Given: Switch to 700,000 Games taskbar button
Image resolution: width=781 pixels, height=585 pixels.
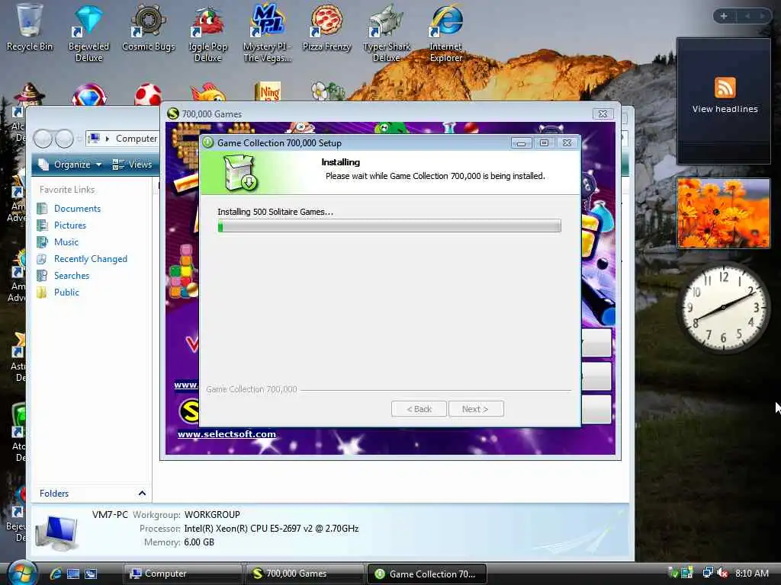Looking at the screenshot, I should (304, 574).
